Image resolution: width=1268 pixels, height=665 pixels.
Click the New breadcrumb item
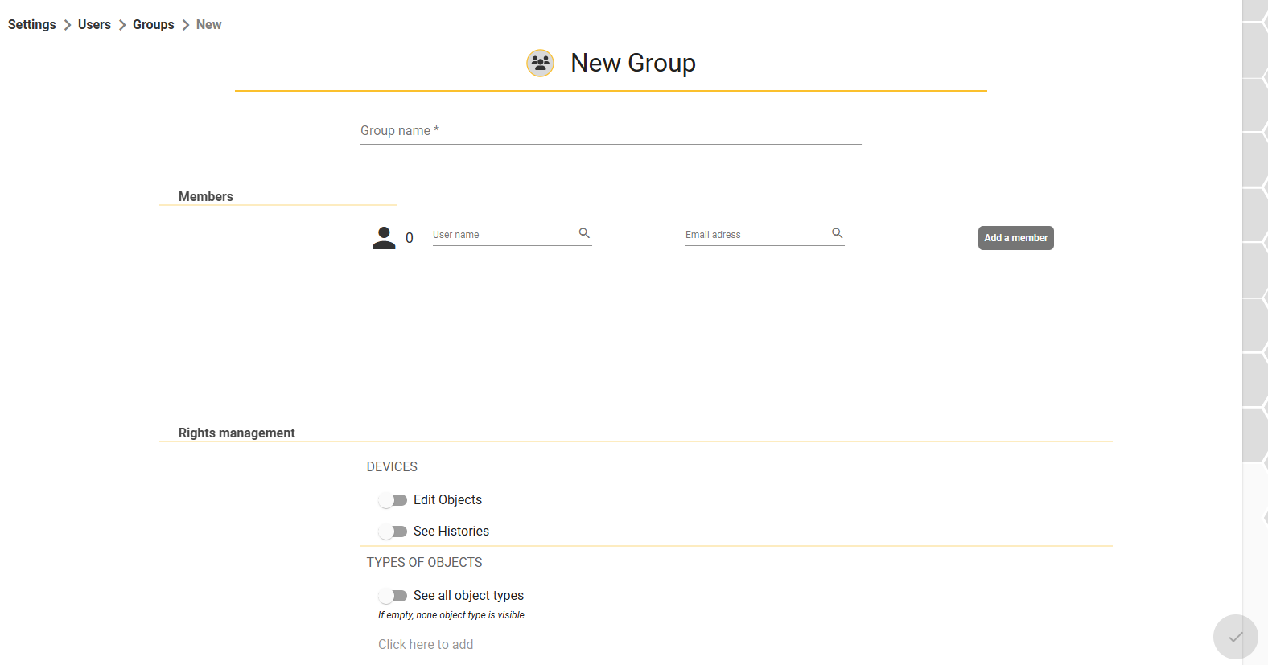pyautogui.click(x=208, y=25)
